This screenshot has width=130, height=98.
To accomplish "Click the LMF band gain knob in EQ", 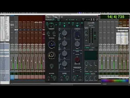I will (64, 53).
